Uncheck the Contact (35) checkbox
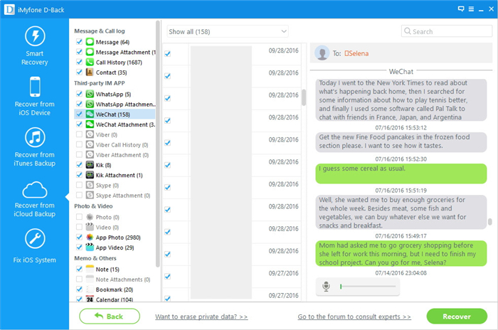Image resolution: width=498 pixels, height=330 pixels. [x=80, y=72]
